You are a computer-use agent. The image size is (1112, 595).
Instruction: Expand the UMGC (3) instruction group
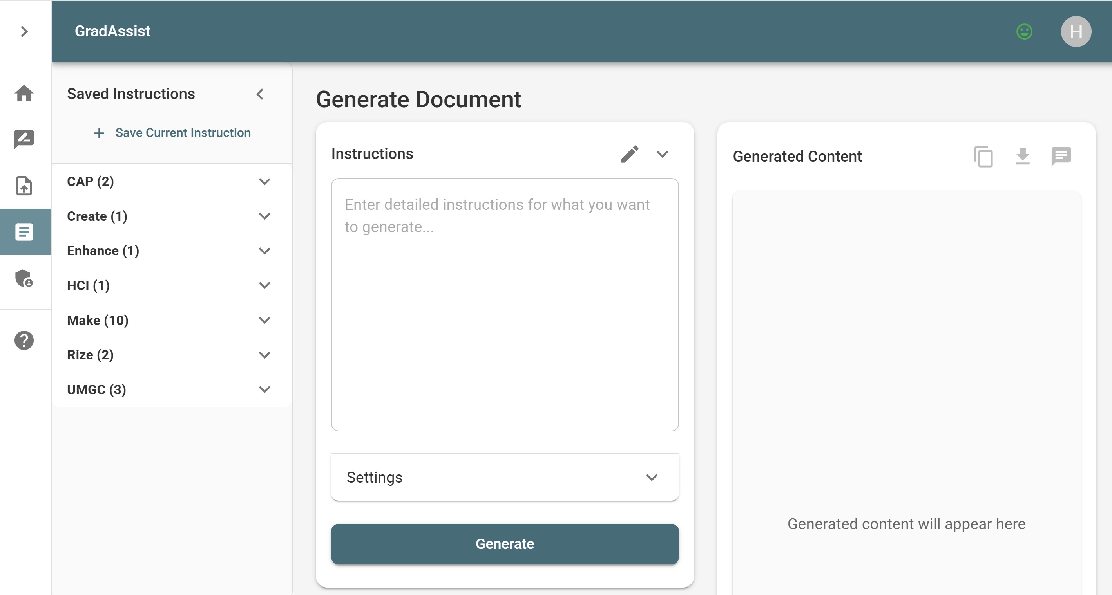264,389
